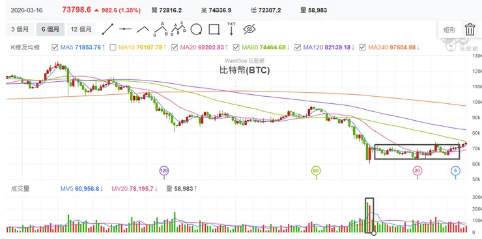The height and width of the screenshot is (239, 482).
Task: Select the rectangle drawing tool
Action: tap(214, 29)
